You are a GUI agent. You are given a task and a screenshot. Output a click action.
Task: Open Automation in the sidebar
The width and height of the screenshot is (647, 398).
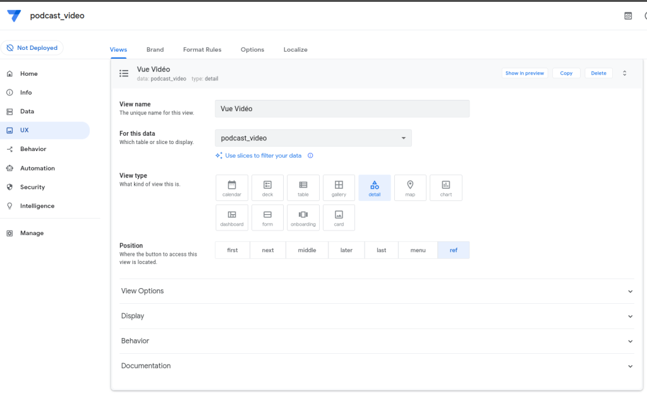(x=45, y=168)
